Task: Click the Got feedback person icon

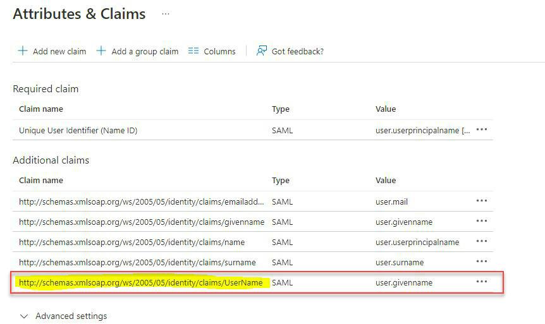Action: coord(261,51)
